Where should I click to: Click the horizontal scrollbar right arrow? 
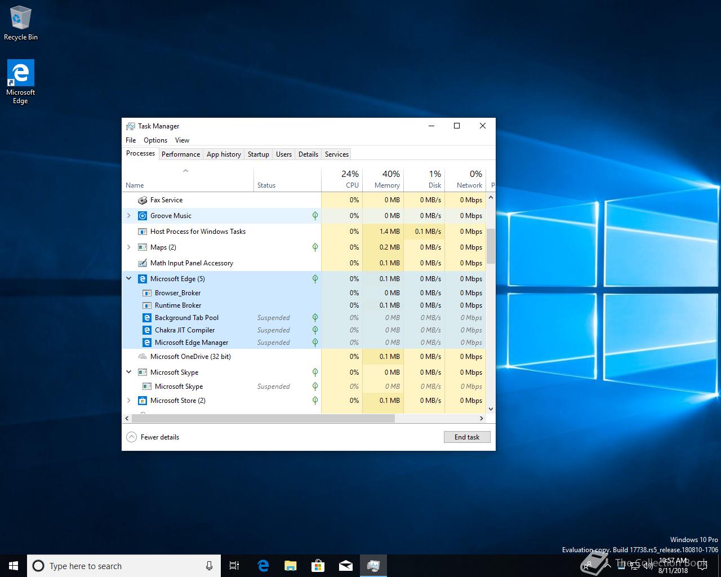click(x=481, y=419)
